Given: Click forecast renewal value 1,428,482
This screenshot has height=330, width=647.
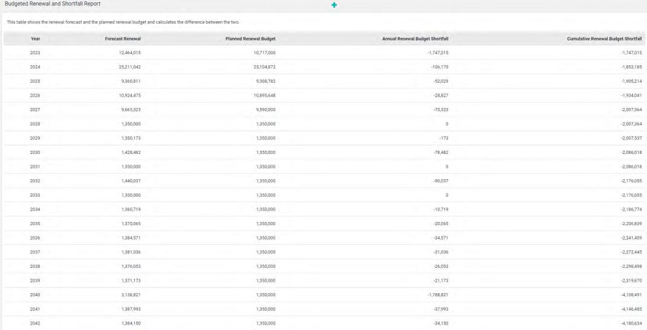Looking at the screenshot, I should (x=131, y=153).
